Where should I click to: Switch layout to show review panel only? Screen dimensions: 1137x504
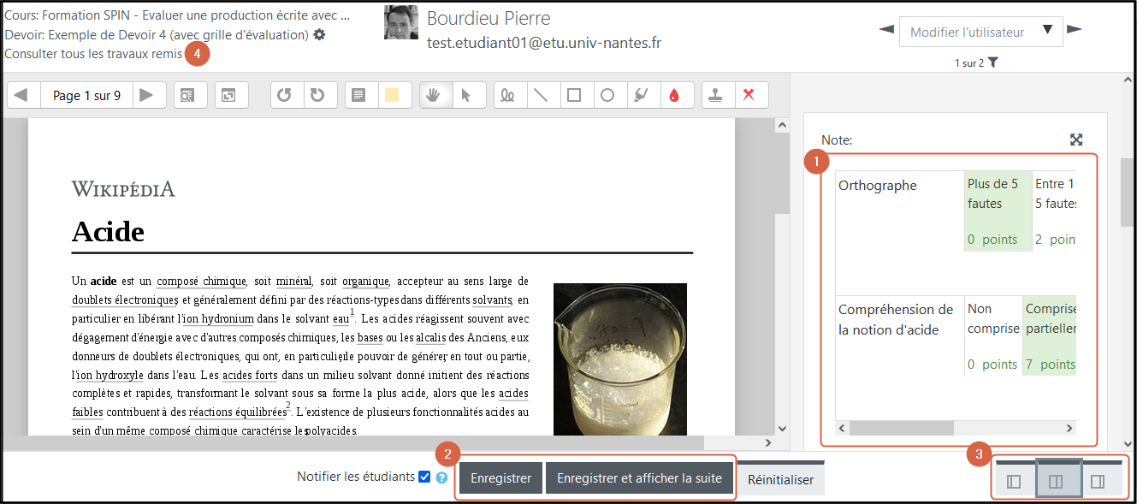1014,480
